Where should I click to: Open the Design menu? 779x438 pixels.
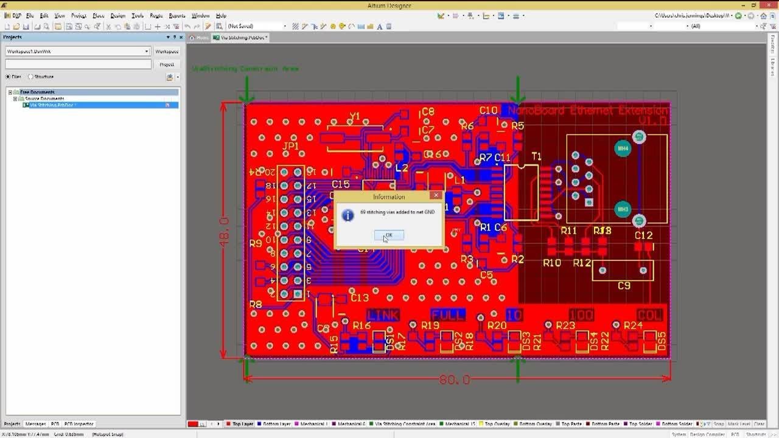(117, 16)
